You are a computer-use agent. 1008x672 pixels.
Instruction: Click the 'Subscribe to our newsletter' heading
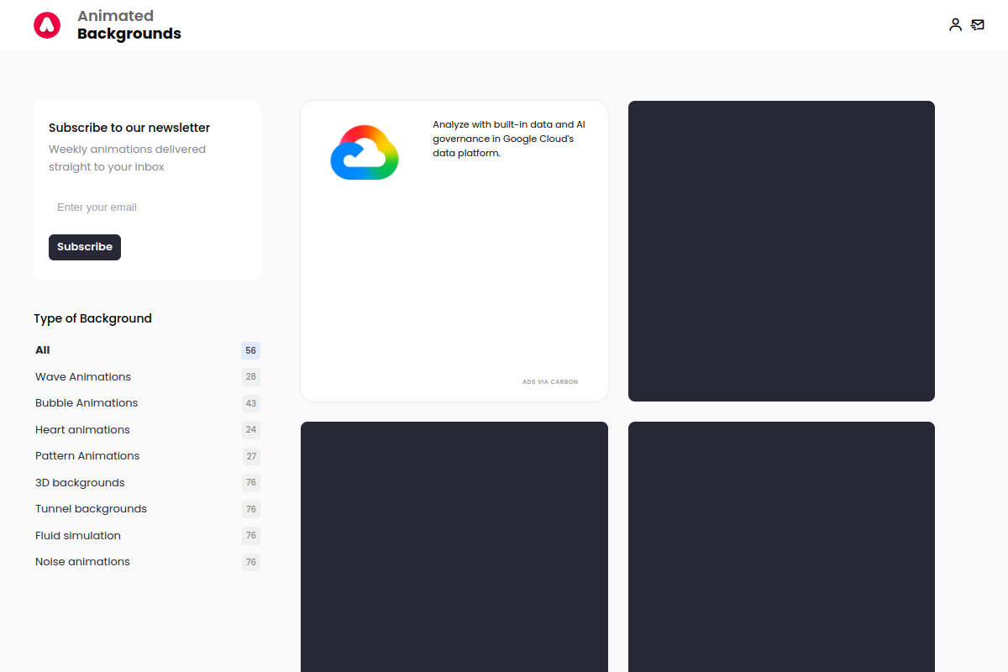[x=129, y=128]
